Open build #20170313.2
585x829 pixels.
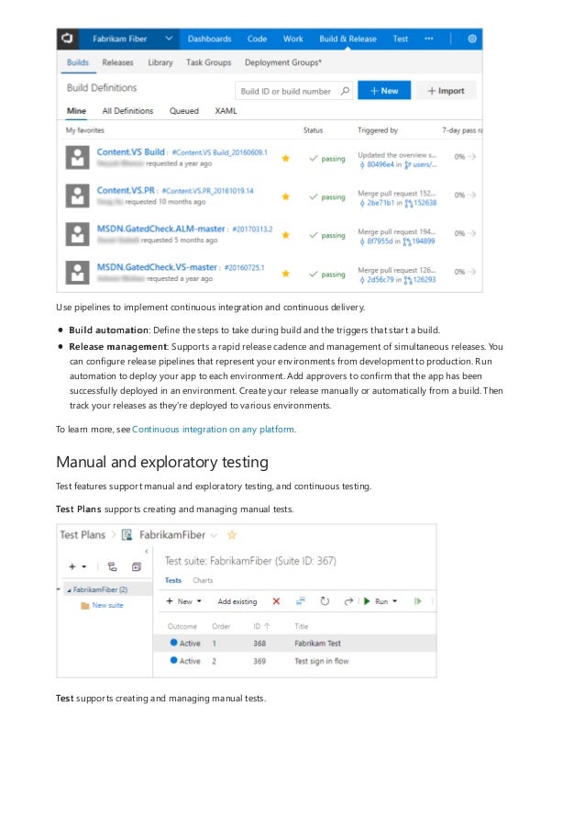pos(252,230)
